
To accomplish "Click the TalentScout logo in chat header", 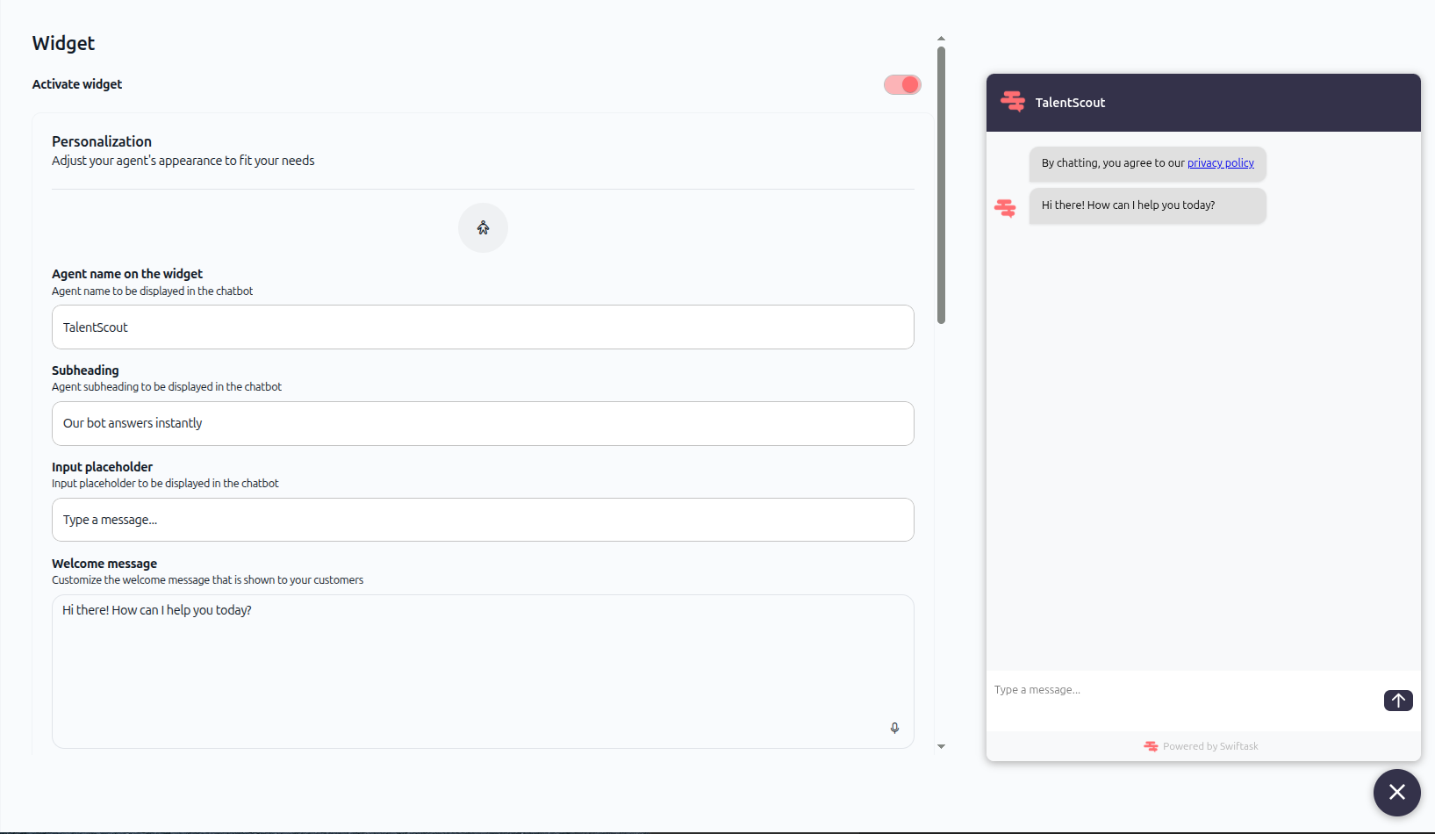I will coord(1013,102).
